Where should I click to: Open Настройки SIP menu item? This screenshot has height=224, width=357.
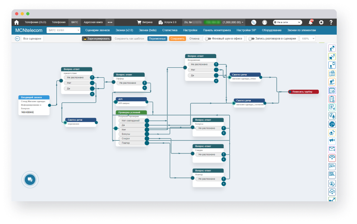246,30
